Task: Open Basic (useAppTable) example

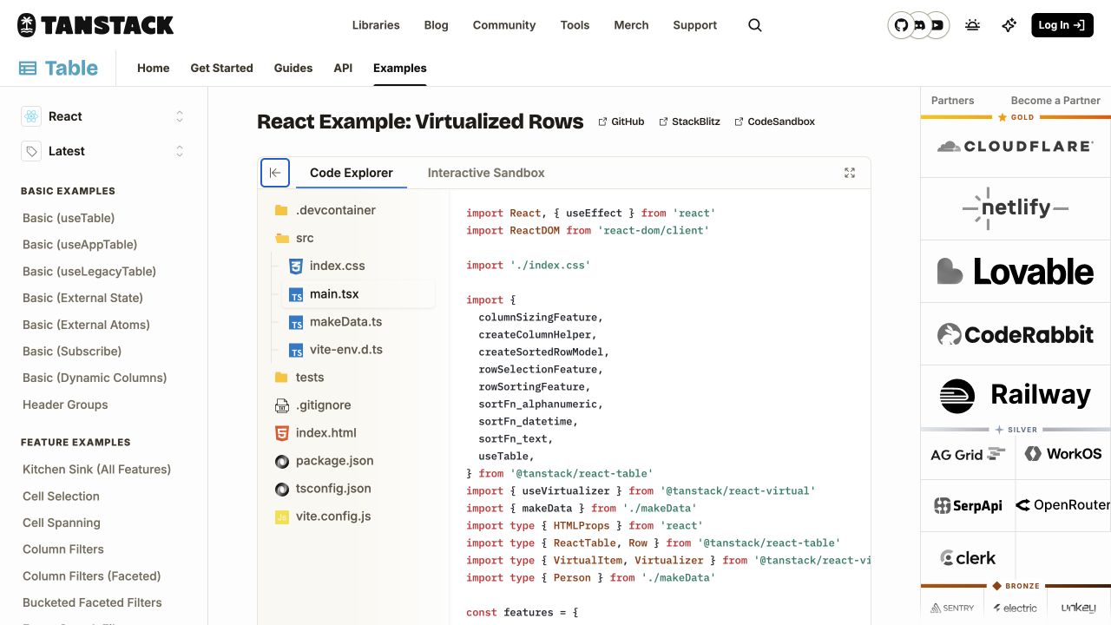Action: (x=80, y=245)
